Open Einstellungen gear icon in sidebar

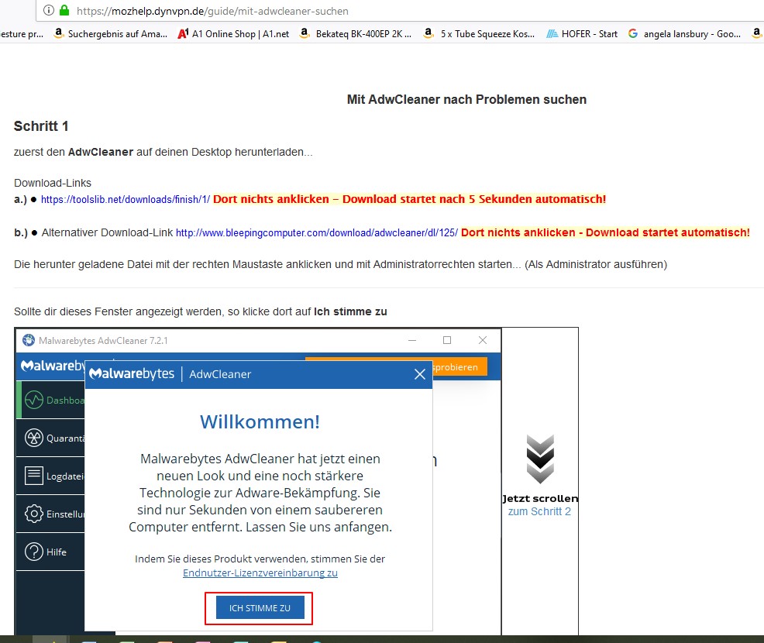(33, 514)
